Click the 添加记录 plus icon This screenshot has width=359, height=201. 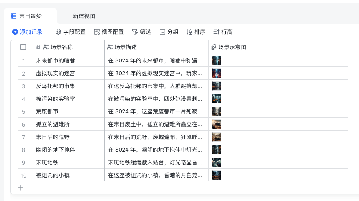[x=15, y=32]
